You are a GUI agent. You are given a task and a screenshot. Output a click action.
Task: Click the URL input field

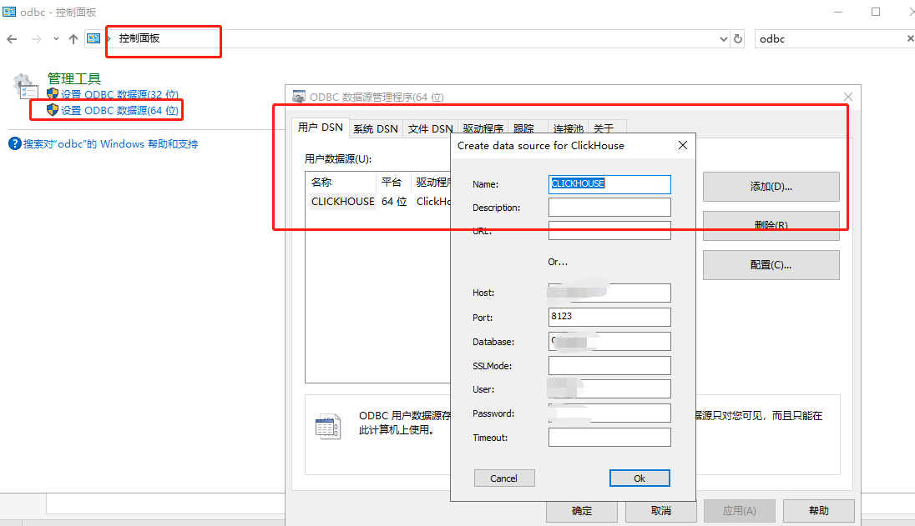pyautogui.click(x=609, y=231)
